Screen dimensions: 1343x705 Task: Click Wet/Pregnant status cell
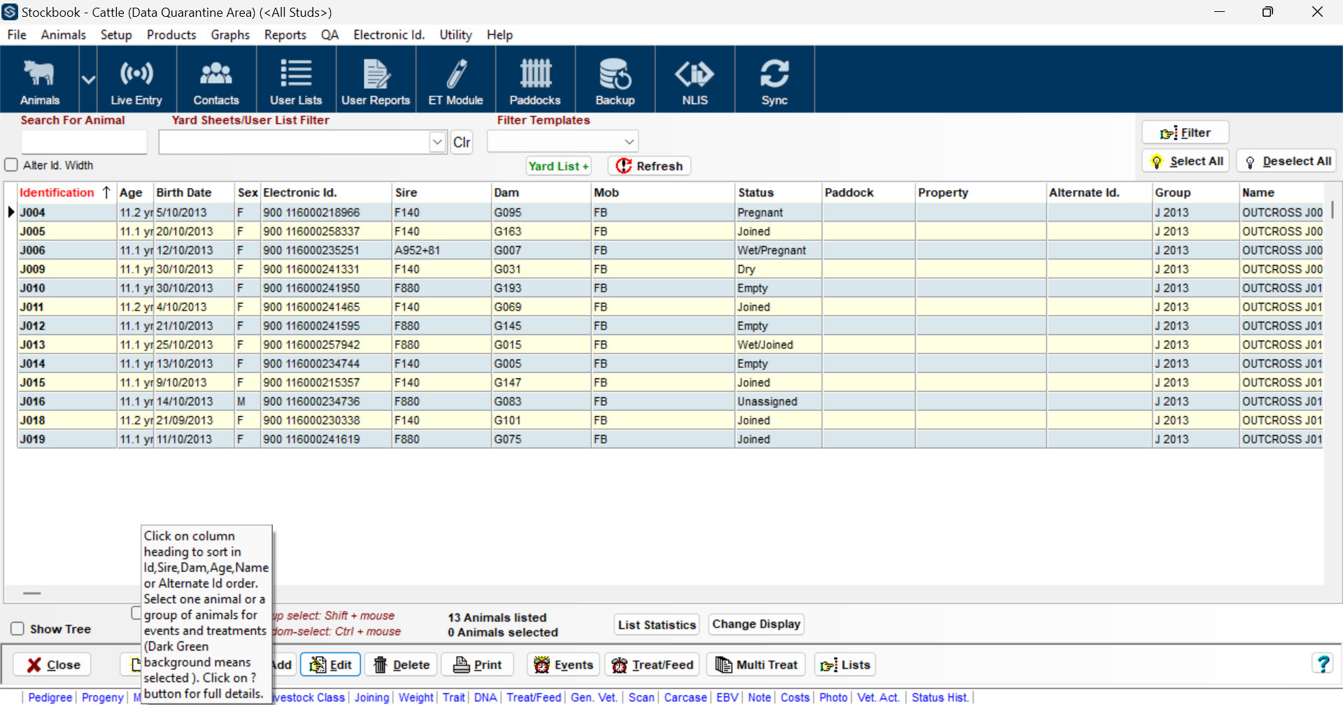[x=778, y=250]
